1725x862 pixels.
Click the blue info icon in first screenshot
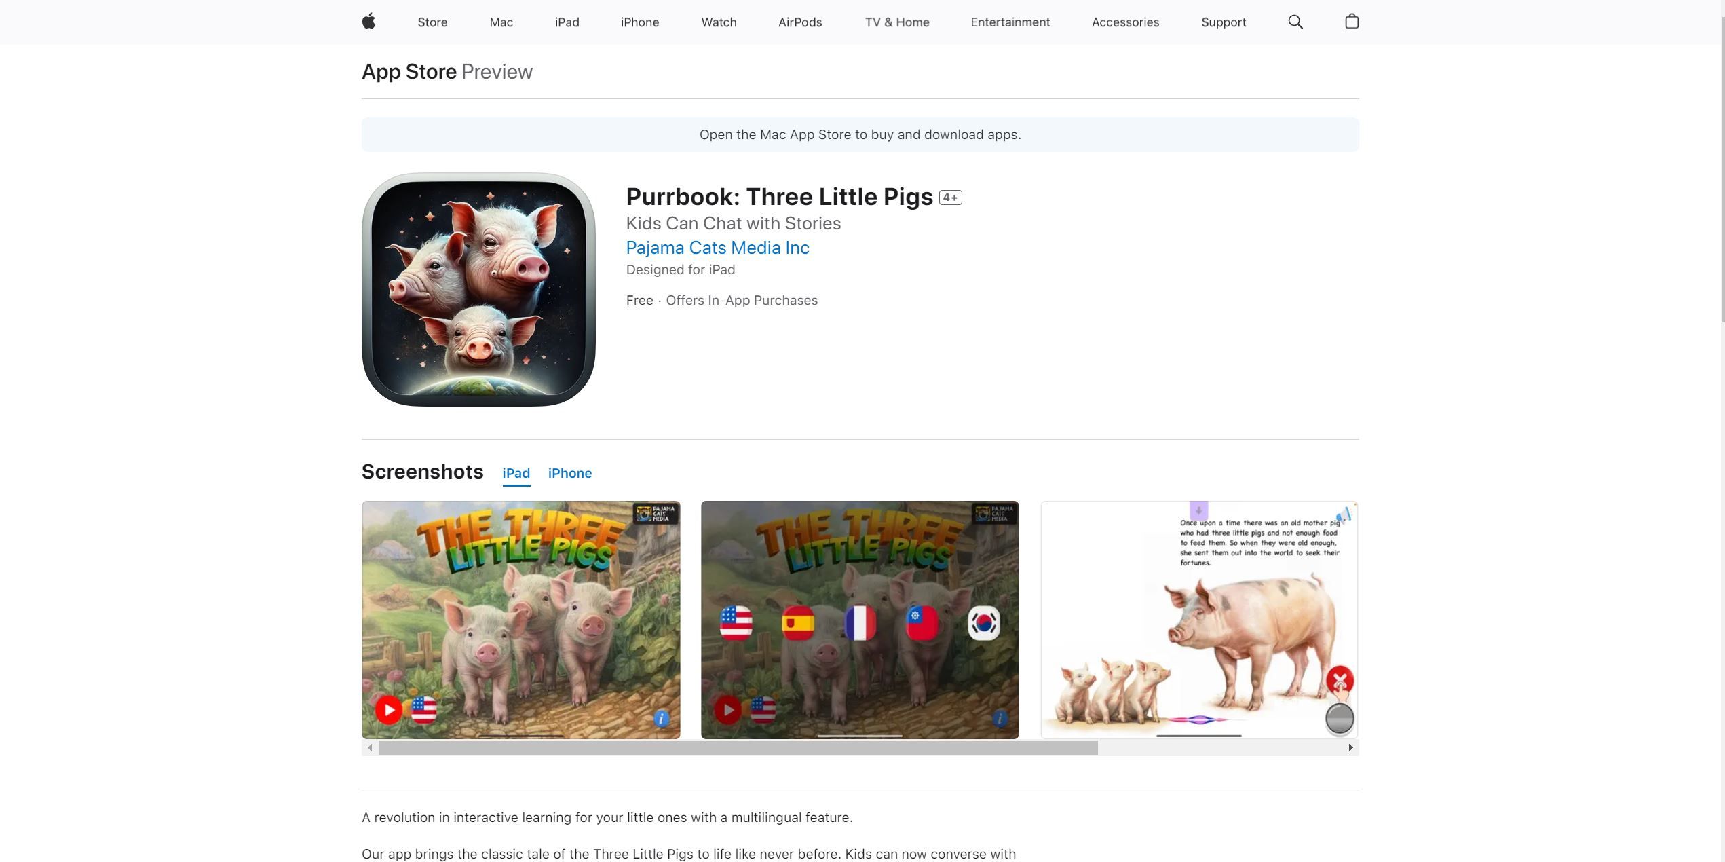pyautogui.click(x=660, y=719)
